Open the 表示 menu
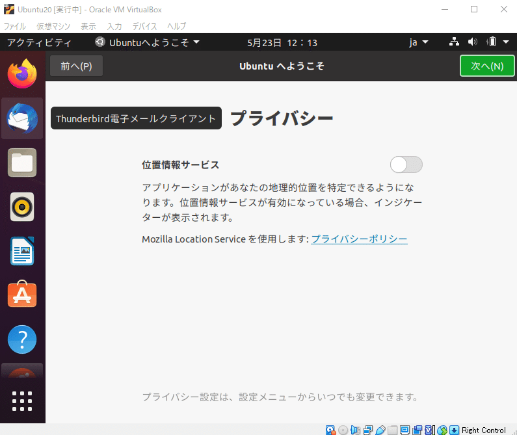 [x=88, y=26]
